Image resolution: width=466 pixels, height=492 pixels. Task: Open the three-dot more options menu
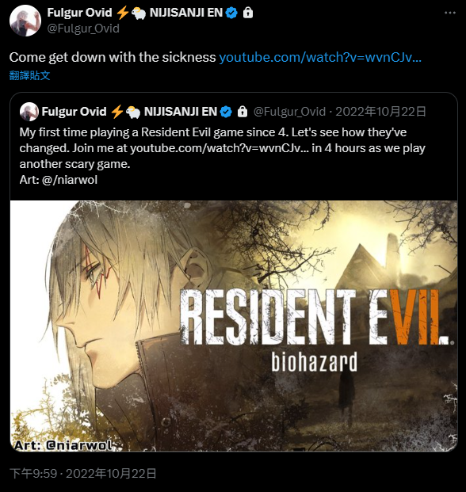pyautogui.click(x=450, y=13)
